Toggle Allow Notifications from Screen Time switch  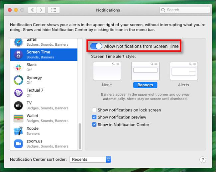96,46
